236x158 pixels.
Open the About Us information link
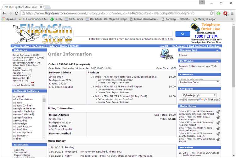click(x=19, y=150)
